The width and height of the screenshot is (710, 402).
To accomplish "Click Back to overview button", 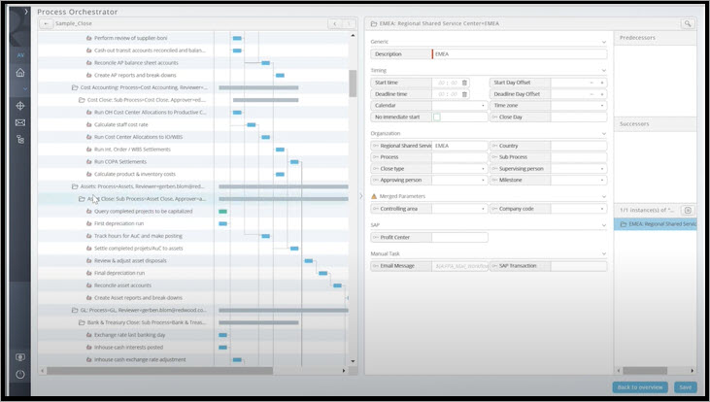I will pyautogui.click(x=640, y=387).
